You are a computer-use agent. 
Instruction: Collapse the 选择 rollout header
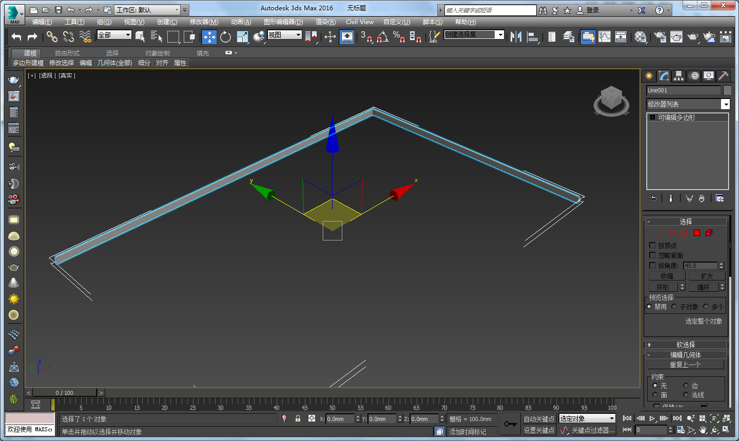pyautogui.click(x=686, y=222)
